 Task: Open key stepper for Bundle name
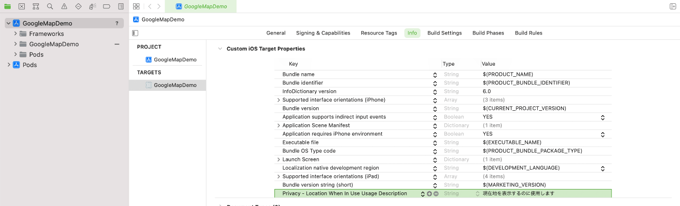pyautogui.click(x=435, y=75)
